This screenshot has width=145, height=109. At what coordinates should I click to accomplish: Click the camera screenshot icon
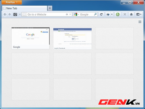click(x=15, y=14)
